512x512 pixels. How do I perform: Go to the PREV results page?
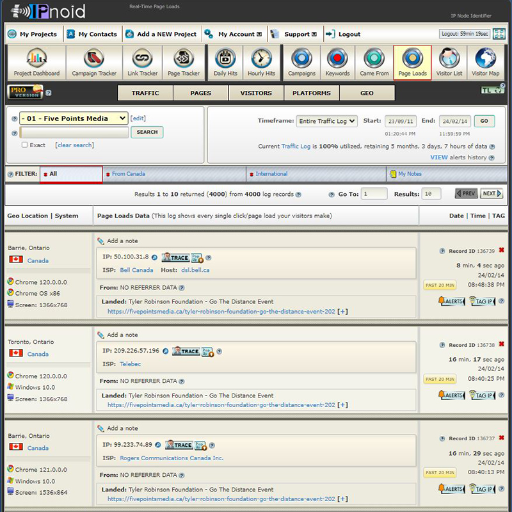click(467, 193)
